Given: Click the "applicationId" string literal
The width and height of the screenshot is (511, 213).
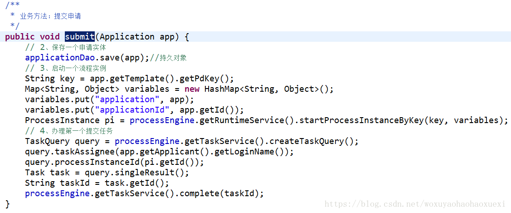Looking at the screenshot, I should pos(134,110).
